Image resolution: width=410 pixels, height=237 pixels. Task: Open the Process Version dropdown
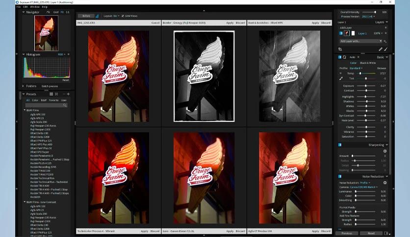[x=369, y=17]
